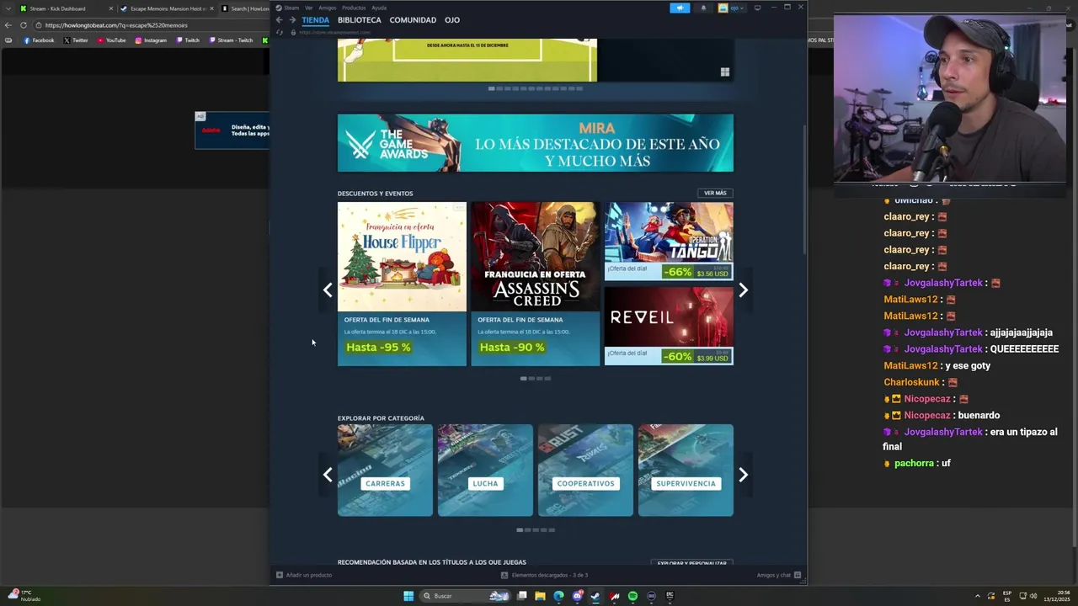Open OBS Studio from the taskbar
This screenshot has height=606, width=1078.
tap(651, 596)
